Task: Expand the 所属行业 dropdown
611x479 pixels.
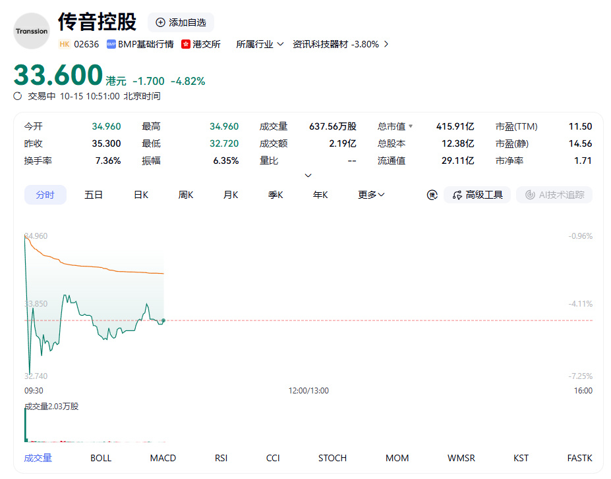Action: [260, 44]
